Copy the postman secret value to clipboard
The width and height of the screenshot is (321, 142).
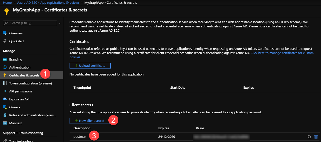(x=309, y=137)
